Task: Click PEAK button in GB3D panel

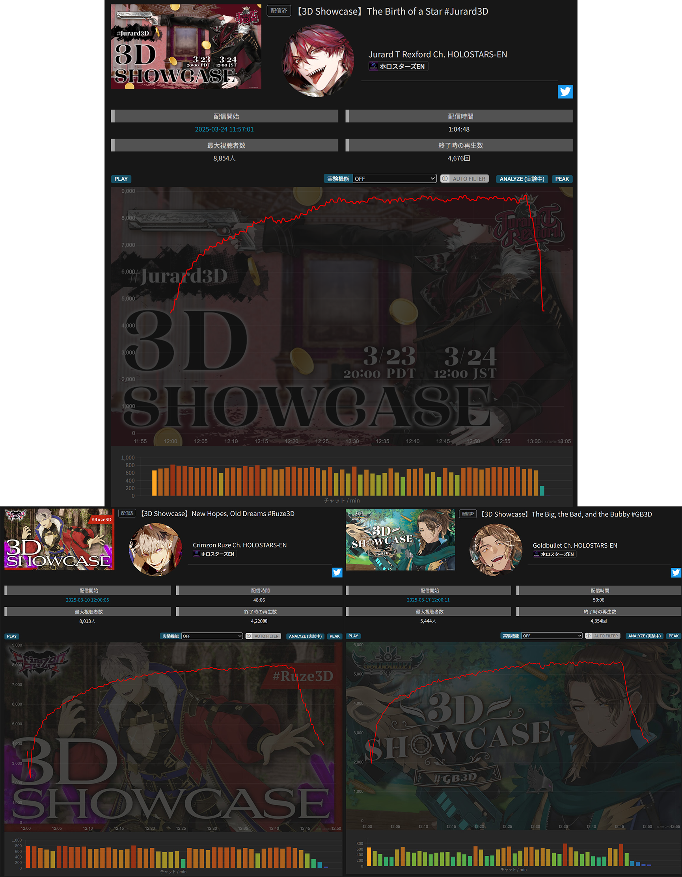Action: click(674, 635)
